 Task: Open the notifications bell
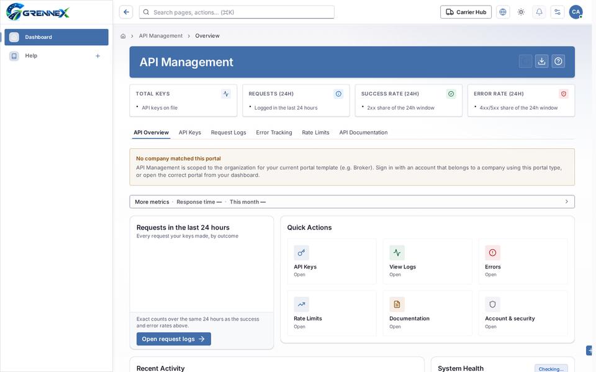click(539, 12)
